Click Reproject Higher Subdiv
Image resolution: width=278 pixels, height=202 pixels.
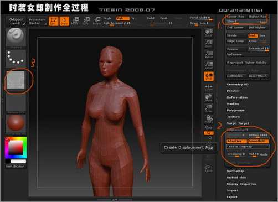tap(248, 63)
